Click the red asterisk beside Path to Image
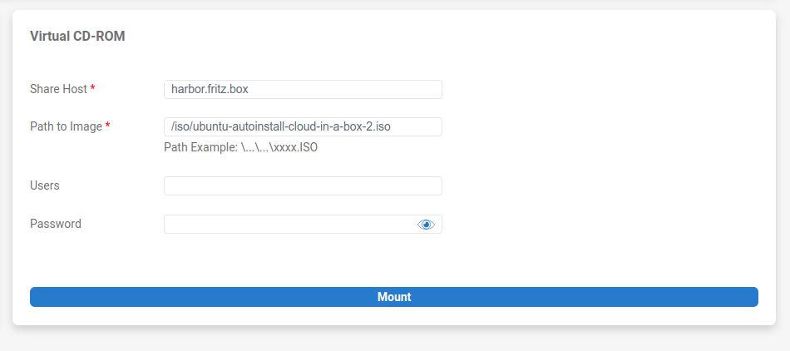This screenshot has height=351, width=790. [107, 126]
